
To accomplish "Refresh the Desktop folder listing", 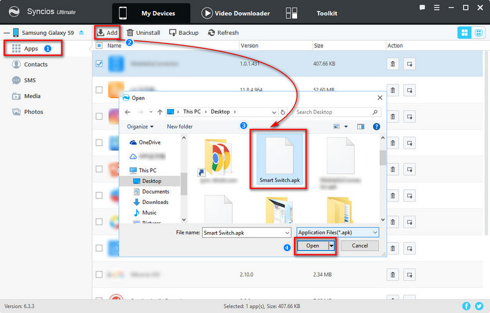I will pyautogui.click(x=283, y=112).
